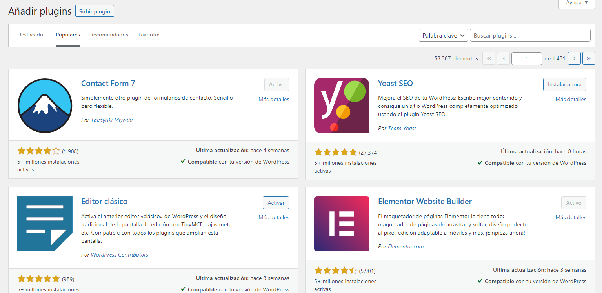View the Favoritos tab
Image resolution: width=602 pixels, height=293 pixels.
coord(149,35)
